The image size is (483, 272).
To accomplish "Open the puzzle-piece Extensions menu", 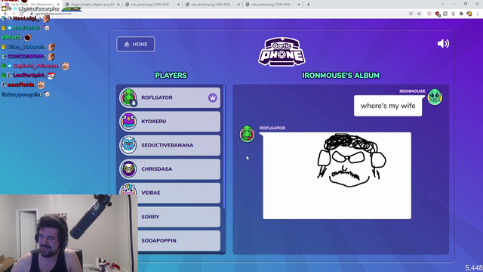I will (461, 14).
